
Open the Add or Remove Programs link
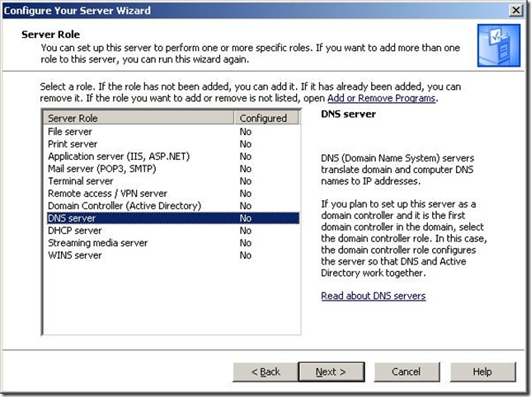[382, 98]
